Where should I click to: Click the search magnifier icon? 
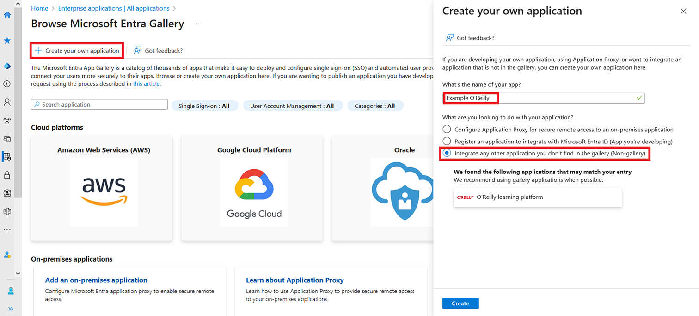pyautogui.click(x=37, y=105)
